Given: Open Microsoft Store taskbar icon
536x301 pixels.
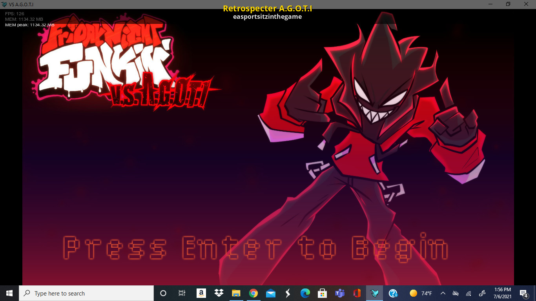Looking at the screenshot, I should pyautogui.click(x=322, y=293).
